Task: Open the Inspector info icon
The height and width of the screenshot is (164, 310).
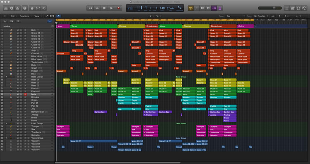Action: coord(12,8)
